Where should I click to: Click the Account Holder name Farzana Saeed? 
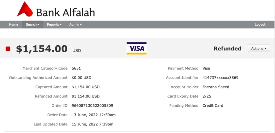click(x=216, y=87)
